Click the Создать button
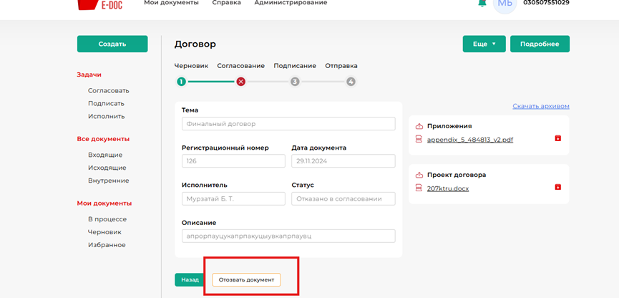 pyautogui.click(x=112, y=44)
